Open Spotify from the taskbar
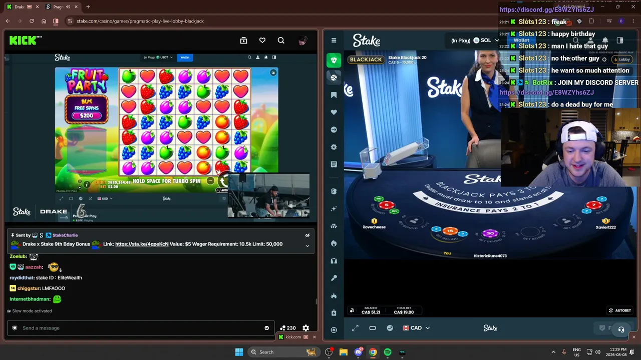 click(x=388, y=352)
